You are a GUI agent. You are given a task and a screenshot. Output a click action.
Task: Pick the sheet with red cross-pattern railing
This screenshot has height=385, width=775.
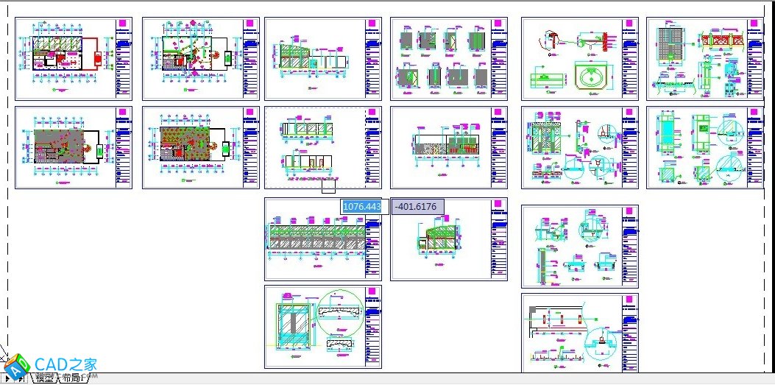(705, 59)
